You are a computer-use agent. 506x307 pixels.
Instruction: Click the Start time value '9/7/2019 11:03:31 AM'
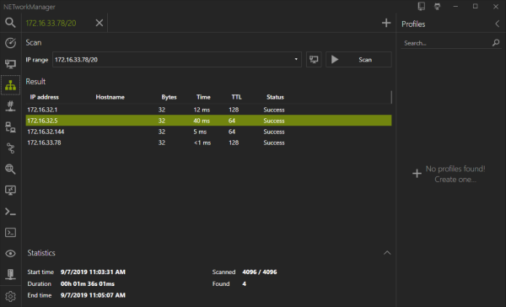(x=93, y=272)
